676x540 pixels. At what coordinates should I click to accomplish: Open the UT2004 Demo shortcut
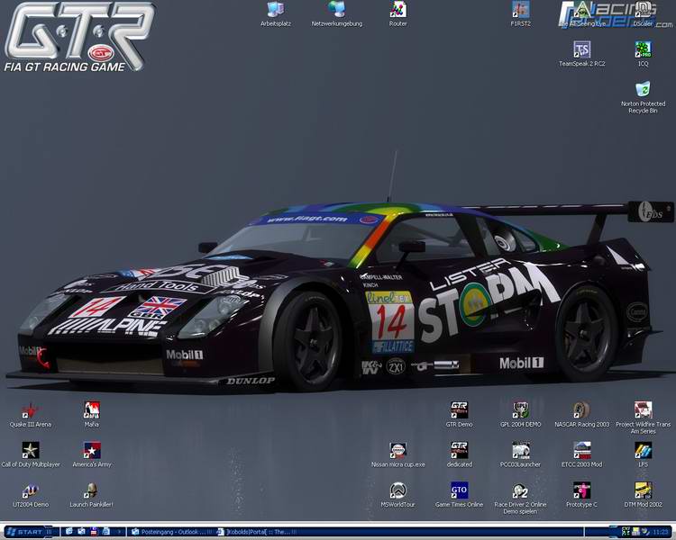[31, 495]
